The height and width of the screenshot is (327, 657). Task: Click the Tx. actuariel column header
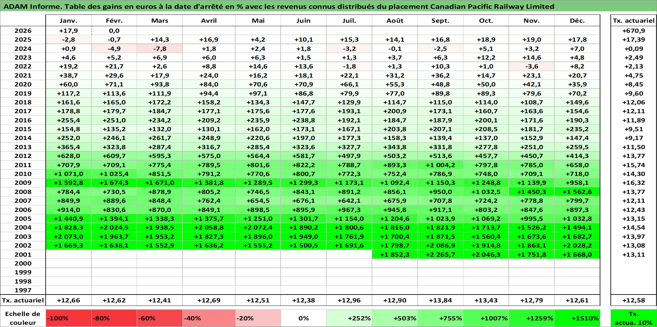click(x=634, y=20)
